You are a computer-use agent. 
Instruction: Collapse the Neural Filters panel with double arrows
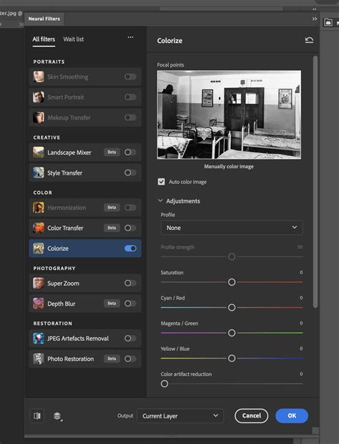[315, 19]
